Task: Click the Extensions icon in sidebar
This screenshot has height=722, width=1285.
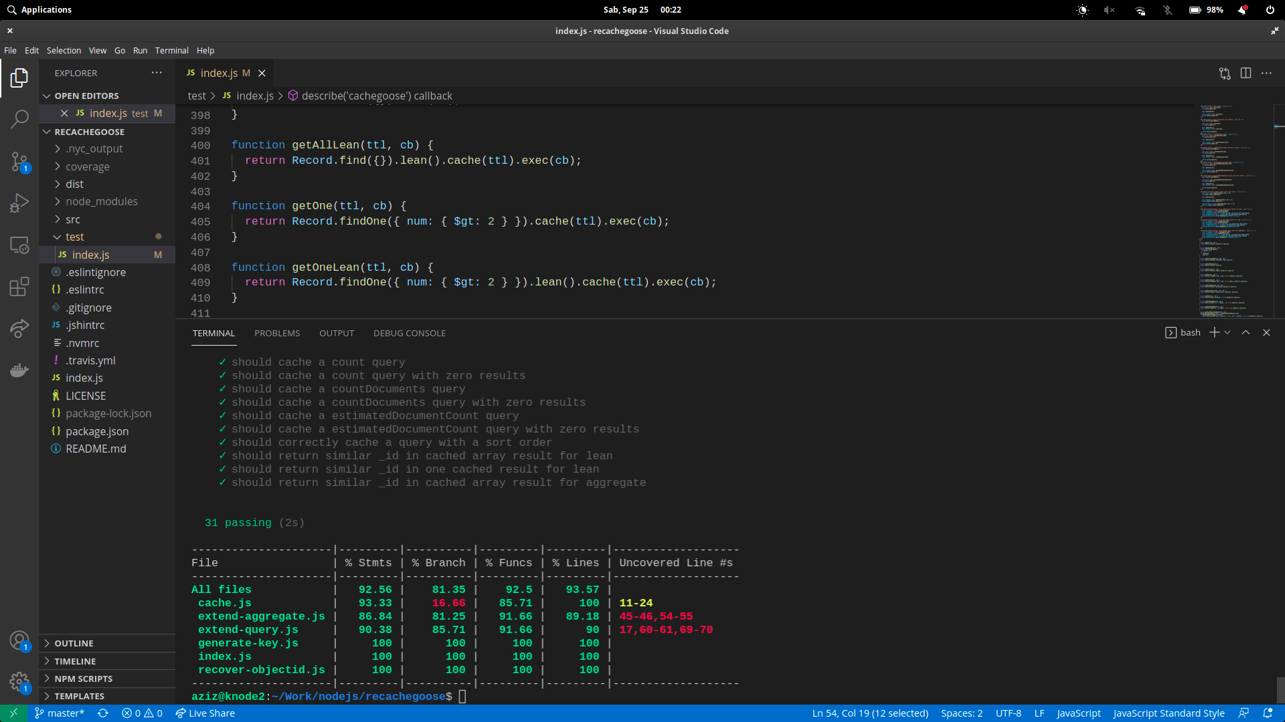Action: click(x=19, y=287)
